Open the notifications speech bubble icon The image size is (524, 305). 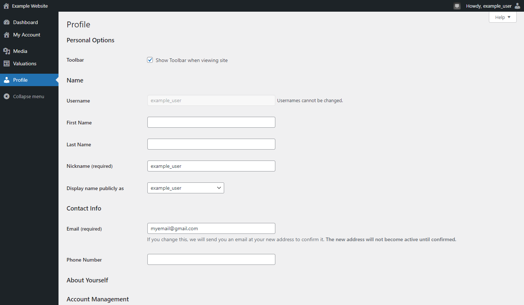tap(457, 6)
